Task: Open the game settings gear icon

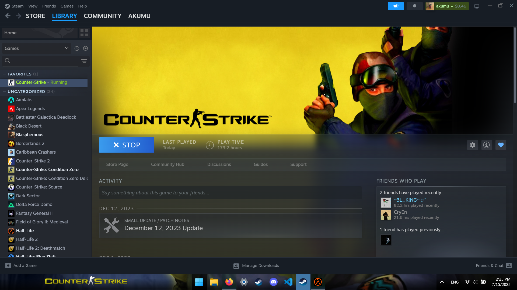Action: pos(473,145)
